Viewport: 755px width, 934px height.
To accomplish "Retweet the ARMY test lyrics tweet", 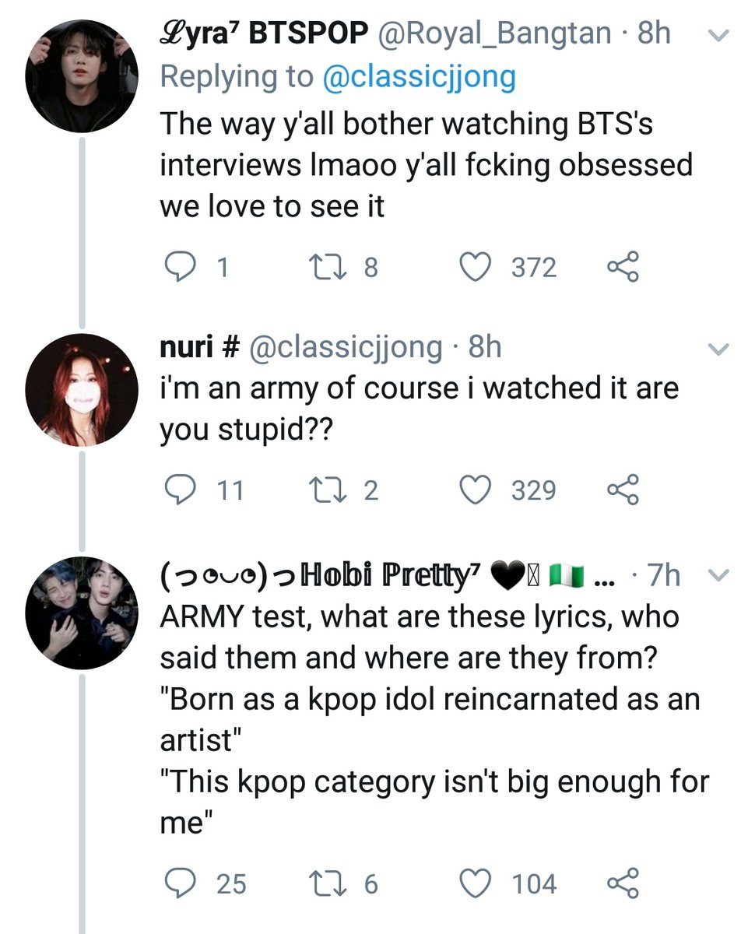I will tap(325, 883).
